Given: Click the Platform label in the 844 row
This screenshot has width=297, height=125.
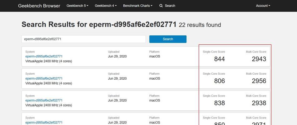Looking at the screenshot, I should point(154,52).
